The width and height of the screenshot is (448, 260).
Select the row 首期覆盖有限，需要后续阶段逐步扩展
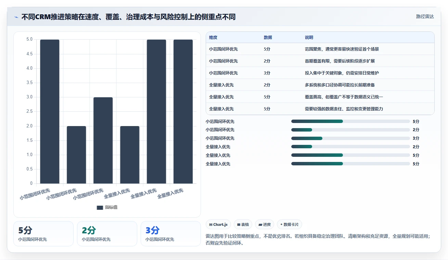coord(320,61)
